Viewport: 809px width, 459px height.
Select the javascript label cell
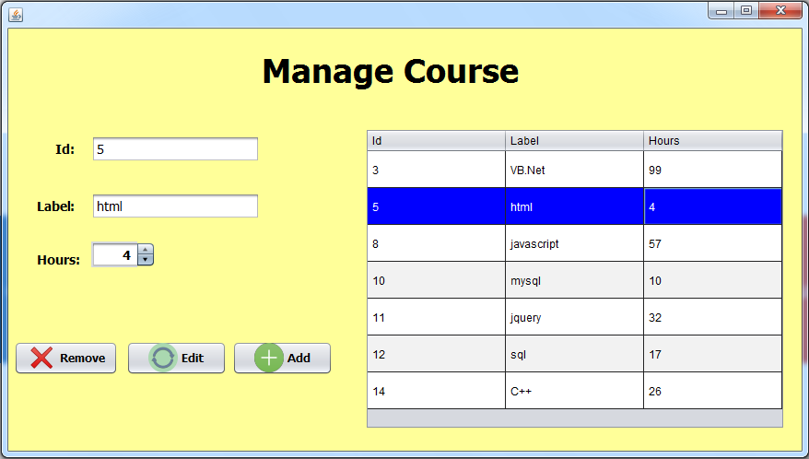[574, 243]
